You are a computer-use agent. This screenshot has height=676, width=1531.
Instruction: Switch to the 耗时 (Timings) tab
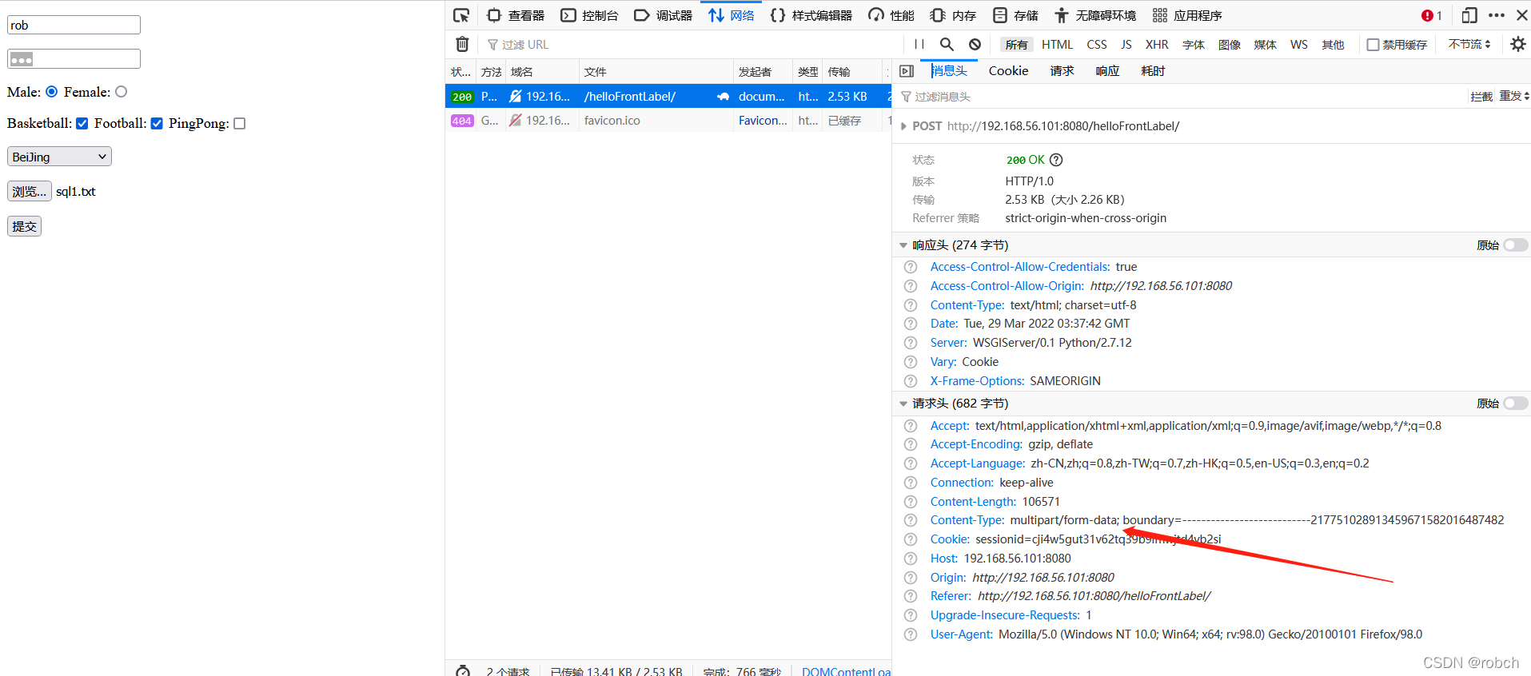(x=1153, y=71)
